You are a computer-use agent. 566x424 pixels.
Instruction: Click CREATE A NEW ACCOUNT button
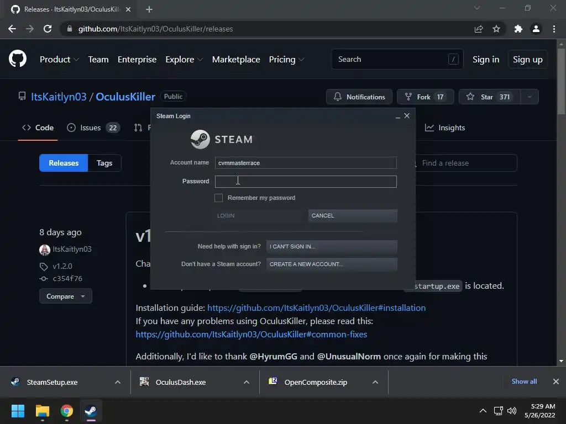[332, 264]
